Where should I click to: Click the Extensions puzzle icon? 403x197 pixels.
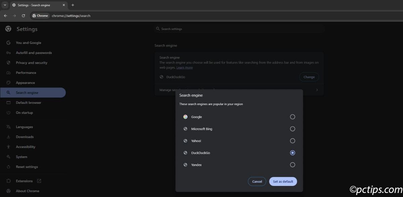(8, 181)
